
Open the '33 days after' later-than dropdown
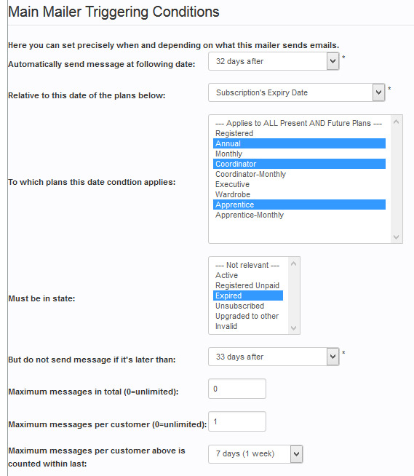click(274, 357)
